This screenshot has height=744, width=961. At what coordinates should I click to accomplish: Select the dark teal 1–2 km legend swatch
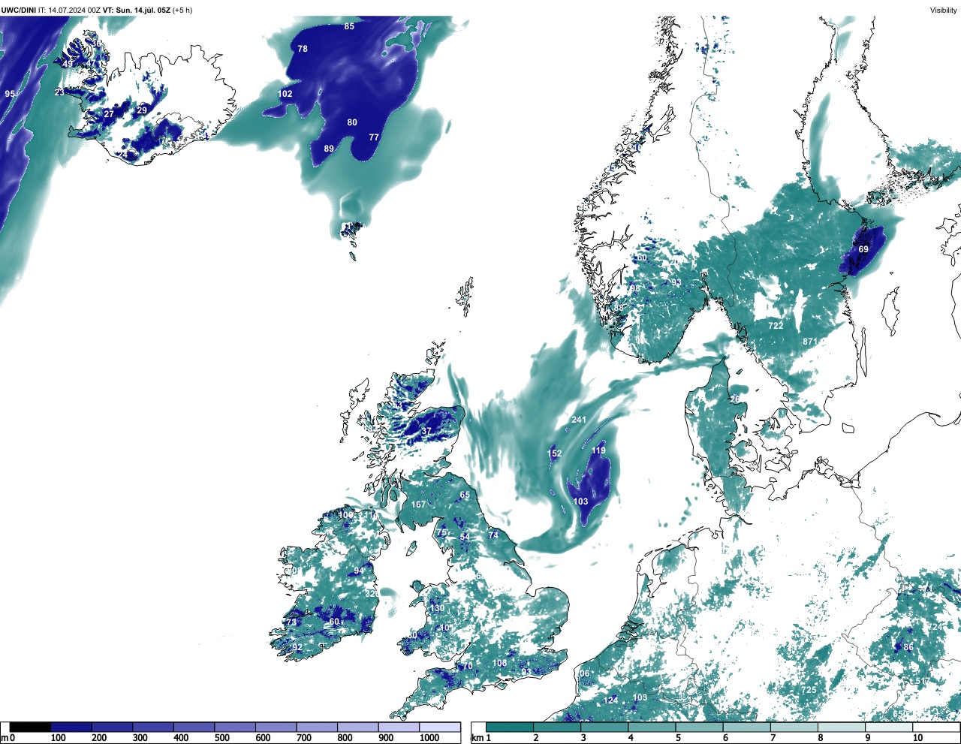click(x=510, y=727)
